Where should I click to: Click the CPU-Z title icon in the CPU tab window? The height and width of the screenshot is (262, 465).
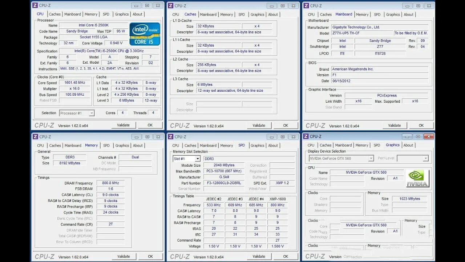pos(35,5)
